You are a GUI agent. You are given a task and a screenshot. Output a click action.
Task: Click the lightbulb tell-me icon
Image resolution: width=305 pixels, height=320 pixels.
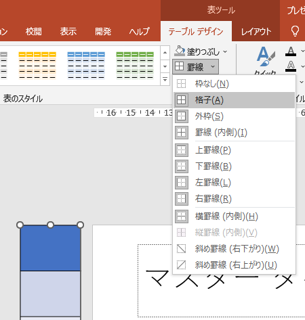click(x=295, y=31)
